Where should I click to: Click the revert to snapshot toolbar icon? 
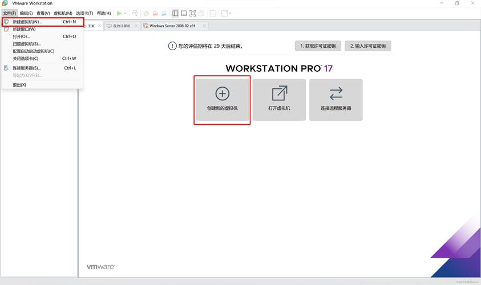coord(155,13)
